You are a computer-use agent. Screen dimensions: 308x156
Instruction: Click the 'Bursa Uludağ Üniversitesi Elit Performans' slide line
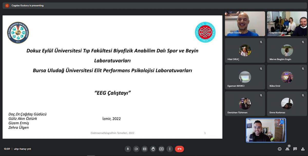(x=112, y=70)
